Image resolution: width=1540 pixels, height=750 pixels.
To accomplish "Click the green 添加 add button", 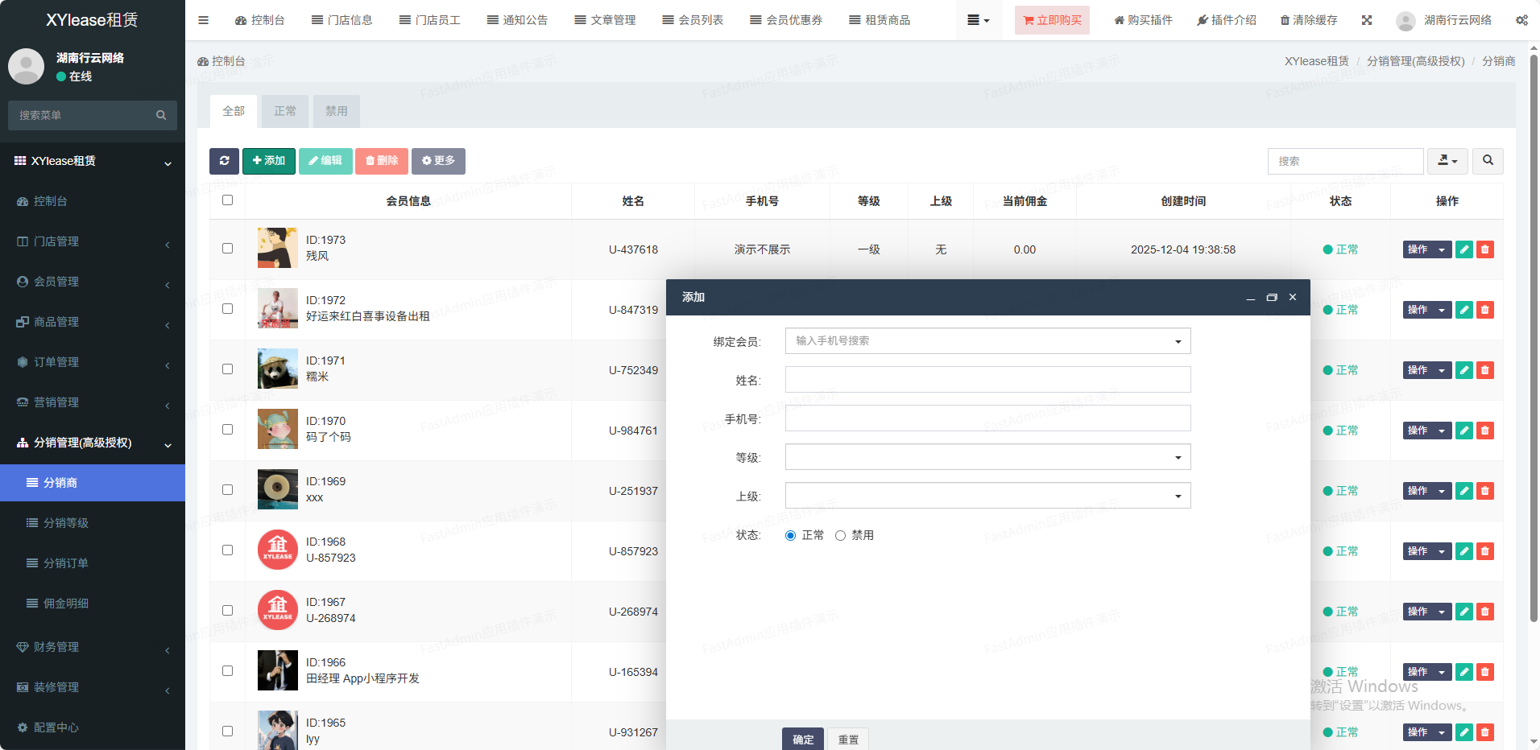I will click(x=268, y=161).
